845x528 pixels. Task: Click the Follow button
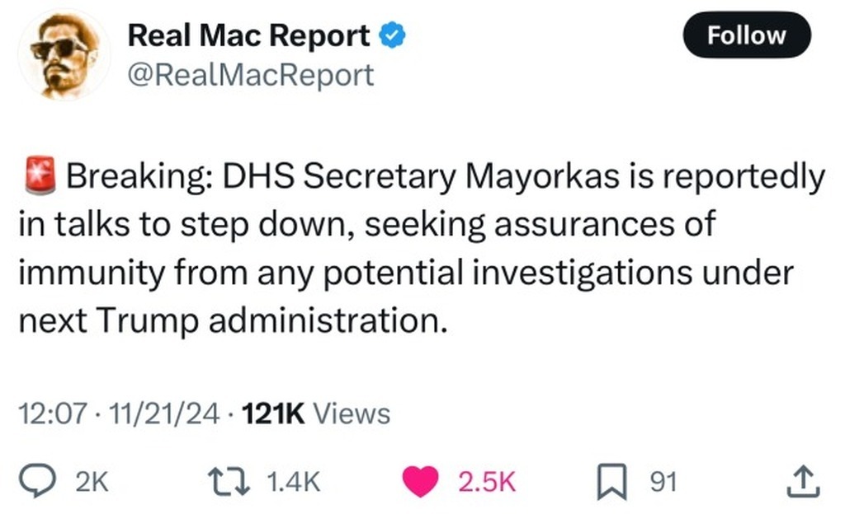click(746, 35)
